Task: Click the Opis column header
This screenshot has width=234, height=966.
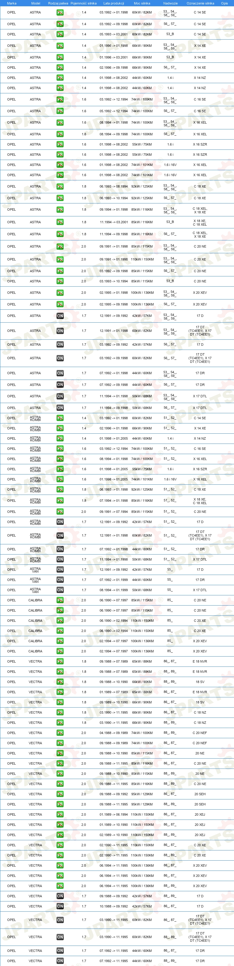Action: pos(224,3)
